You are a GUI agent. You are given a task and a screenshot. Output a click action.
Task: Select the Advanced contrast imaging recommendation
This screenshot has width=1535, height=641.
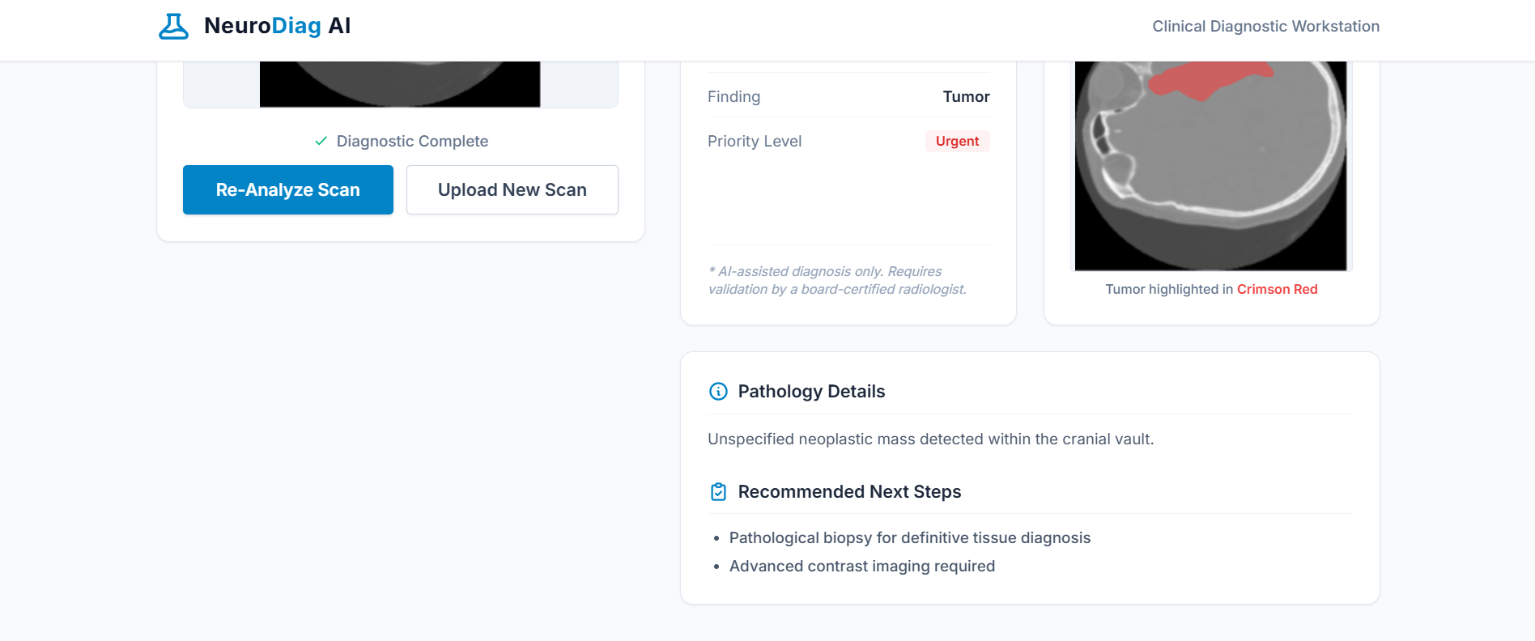click(x=861, y=567)
